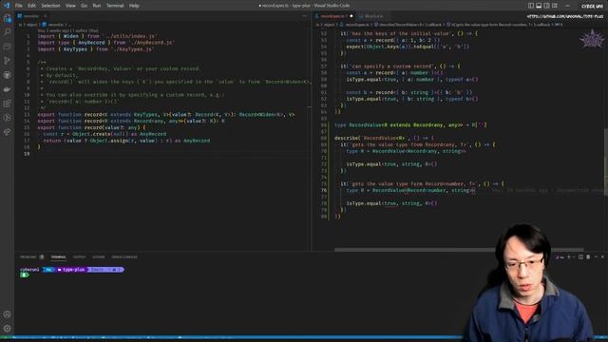Toggle secondary side bar layout icon

[x=547, y=6]
